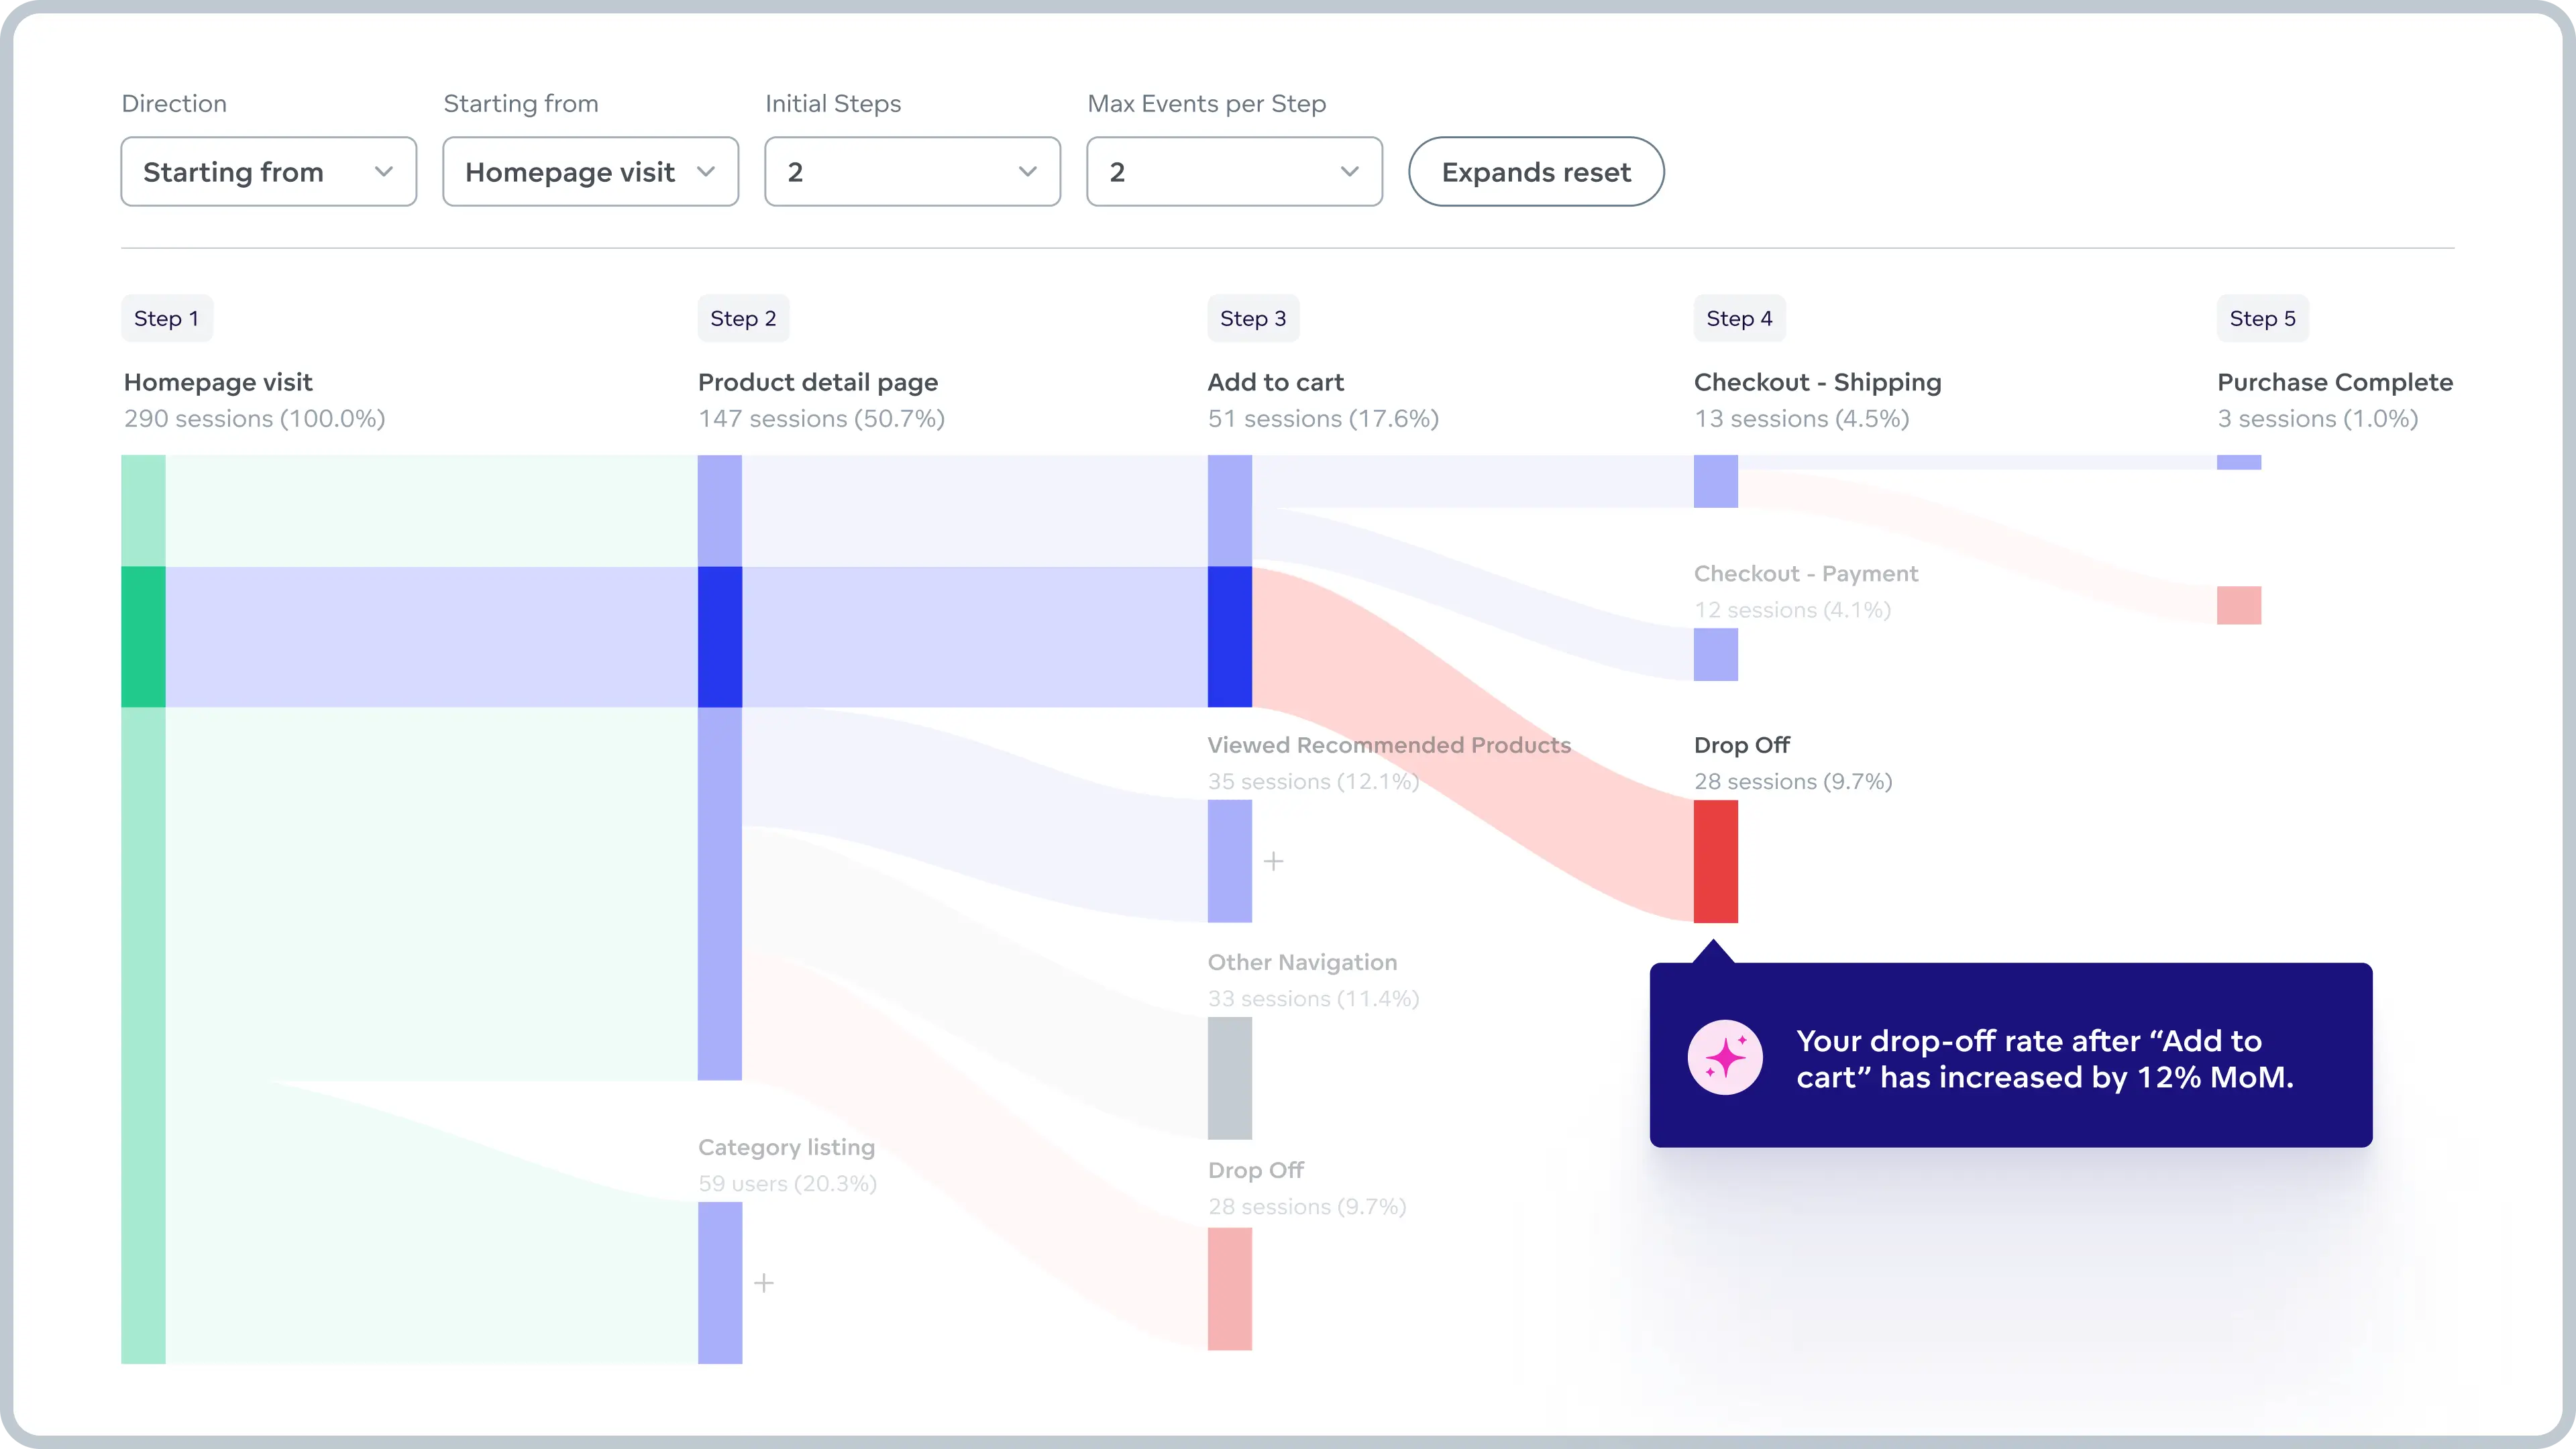
Task: Select the Step 1 label
Action: point(166,318)
